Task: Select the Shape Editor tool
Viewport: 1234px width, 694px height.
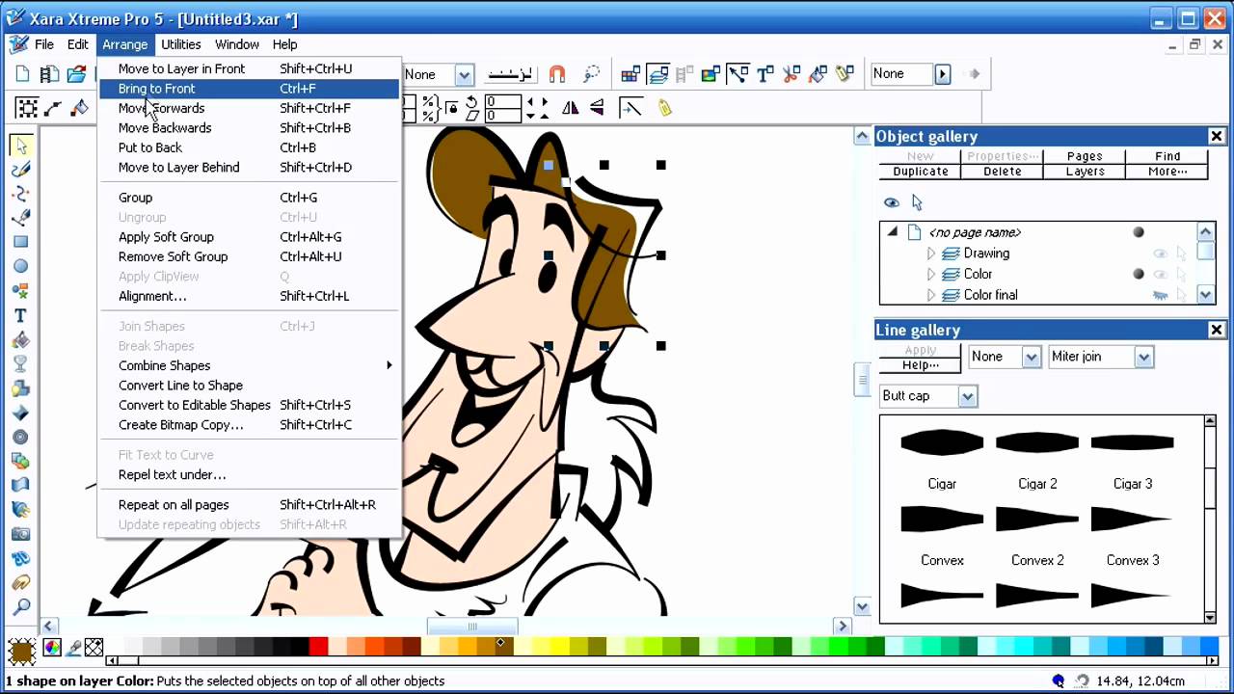Action: pyautogui.click(x=20, y=194)
